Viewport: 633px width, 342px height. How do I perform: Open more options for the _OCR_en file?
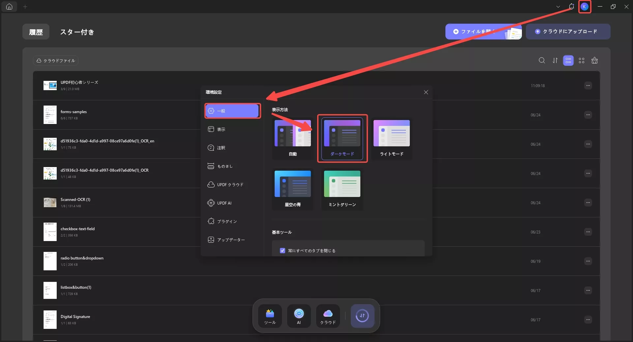pos(588,144)
